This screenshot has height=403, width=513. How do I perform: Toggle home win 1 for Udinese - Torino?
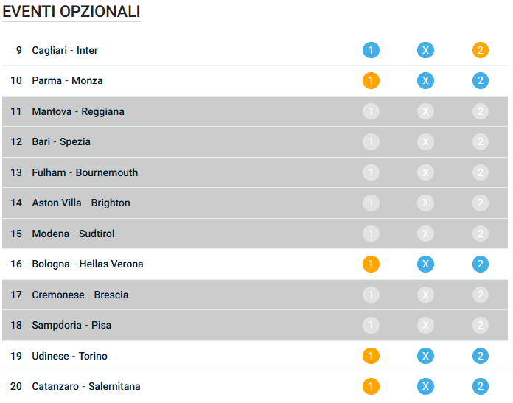(x=371, y=356)
